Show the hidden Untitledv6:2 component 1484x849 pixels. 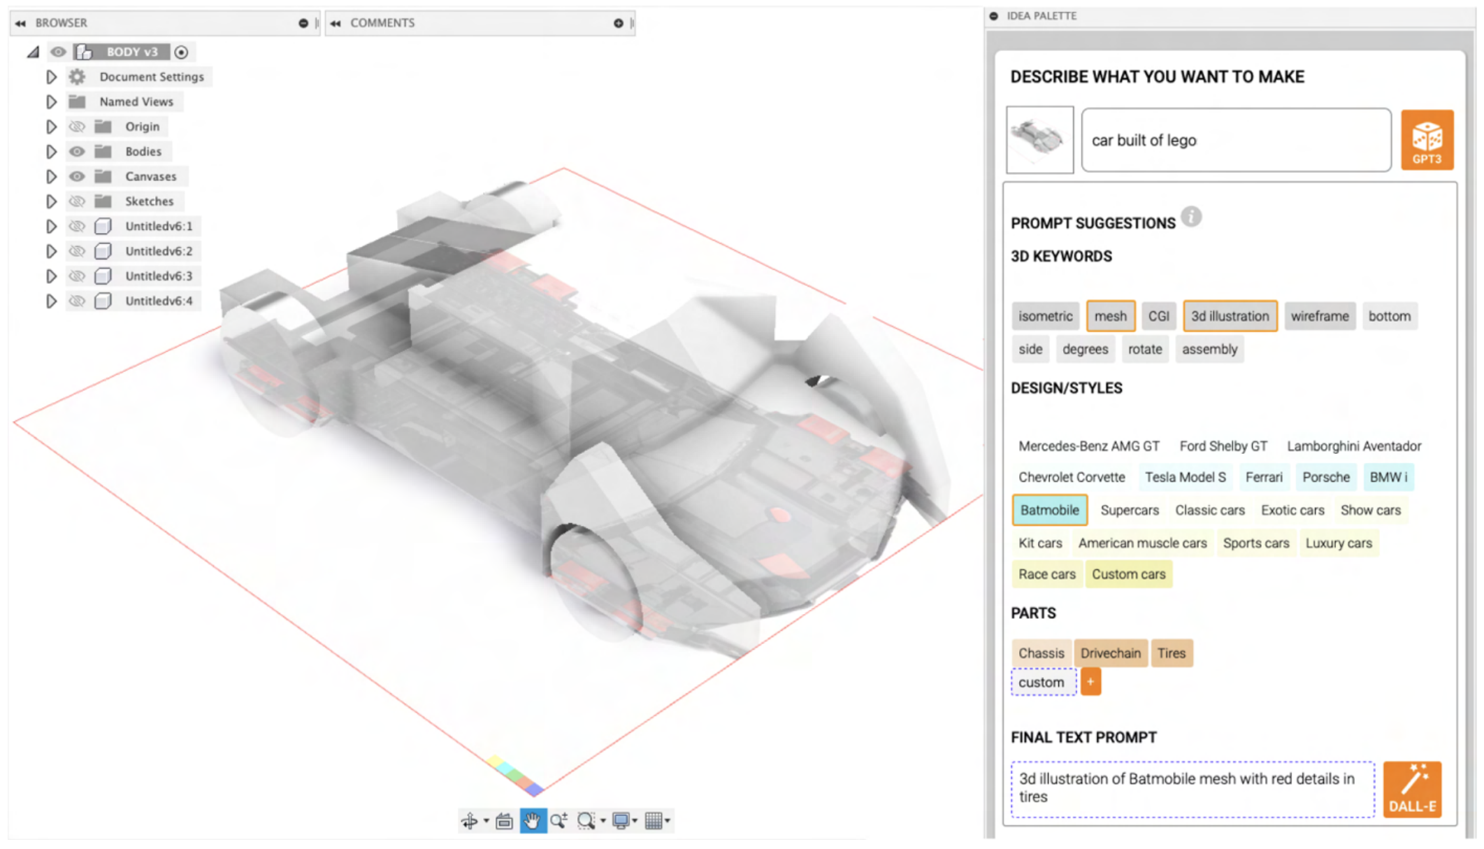77,251
